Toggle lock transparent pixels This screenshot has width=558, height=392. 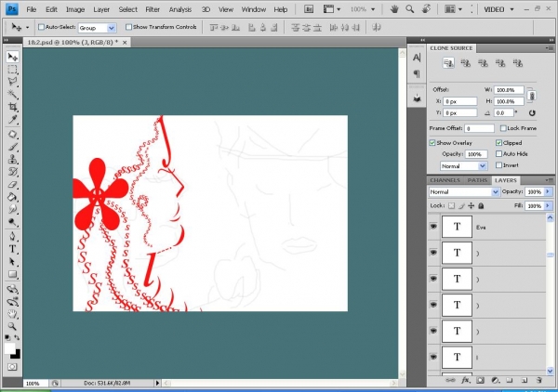tap(451, 206)
